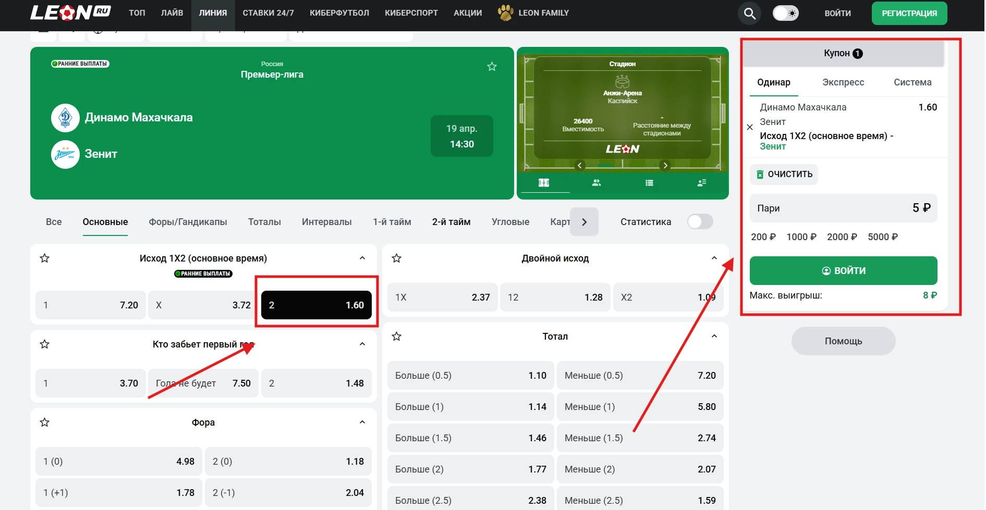Remove the Зенит bet from coupon
This screenshot has width=986, height=510.
(750, 127)
